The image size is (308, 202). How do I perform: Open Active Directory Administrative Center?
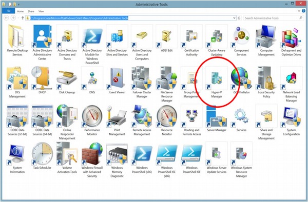(x=42, y=42)
